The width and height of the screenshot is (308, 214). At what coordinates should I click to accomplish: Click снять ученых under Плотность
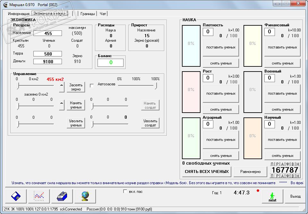click(x=221, y=63)
